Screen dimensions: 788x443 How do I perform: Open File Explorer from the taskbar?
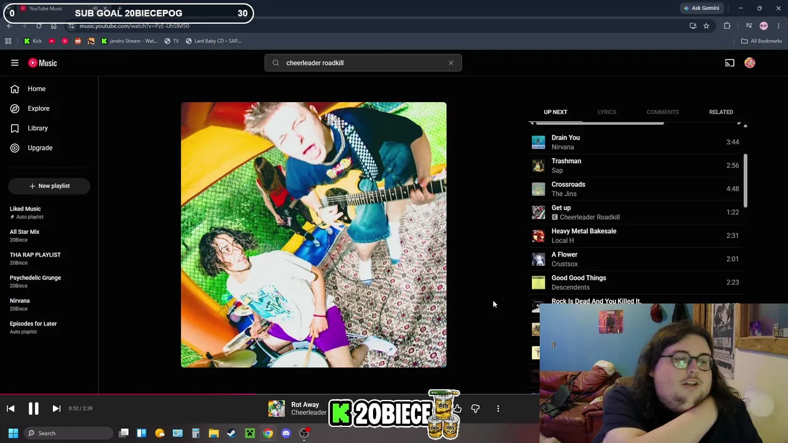[x=214, y=433]
